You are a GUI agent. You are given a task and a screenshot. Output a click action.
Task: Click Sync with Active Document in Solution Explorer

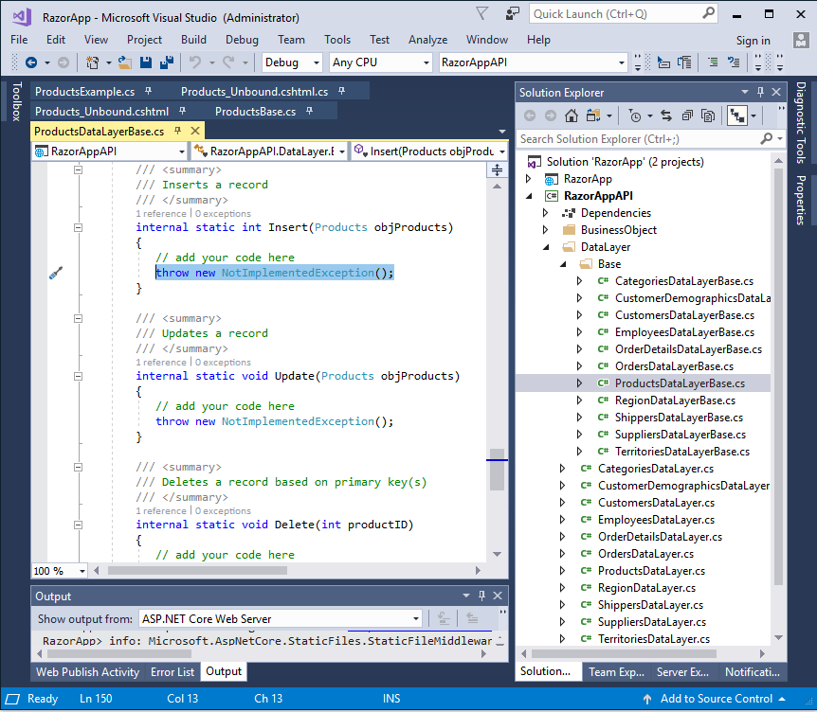pyautogui.click(x=666, y=116)
